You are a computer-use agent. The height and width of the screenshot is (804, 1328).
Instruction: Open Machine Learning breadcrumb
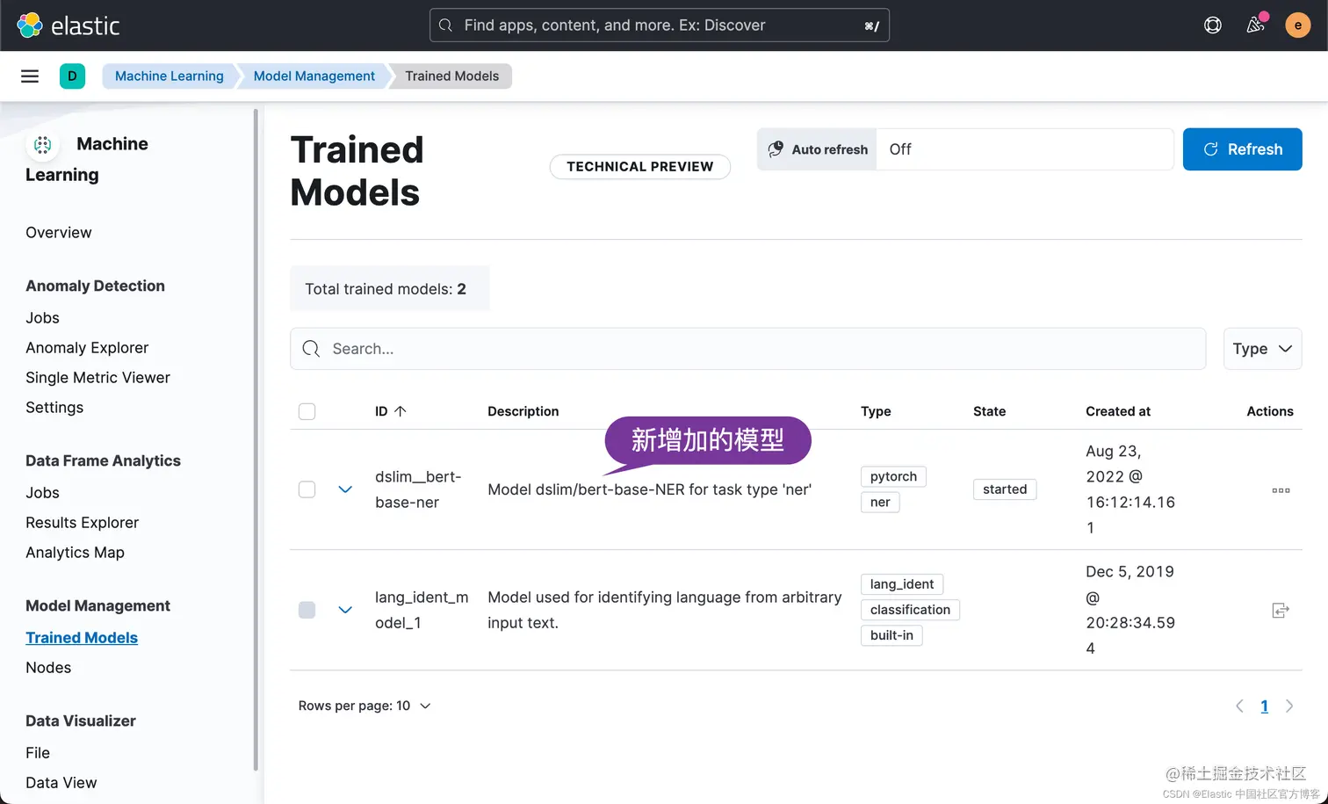[169, 76]
